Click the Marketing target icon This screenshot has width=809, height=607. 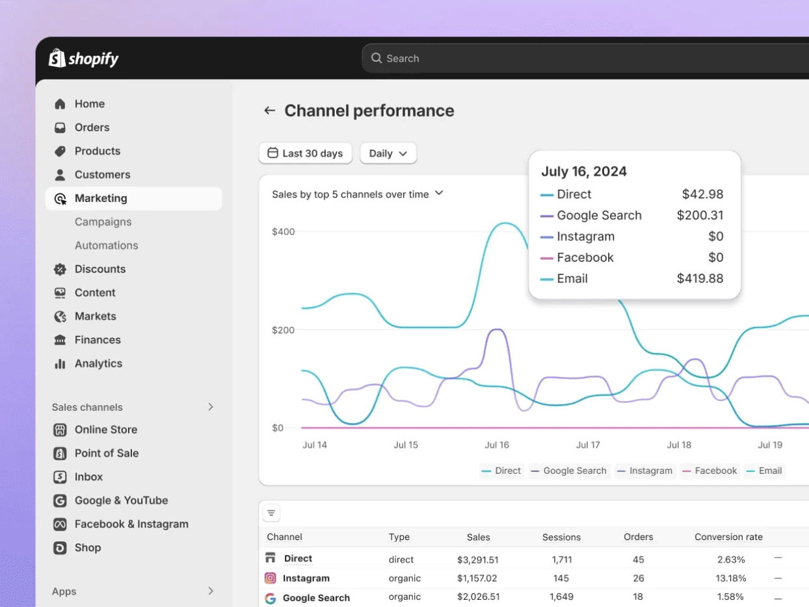tap(60, 198)
